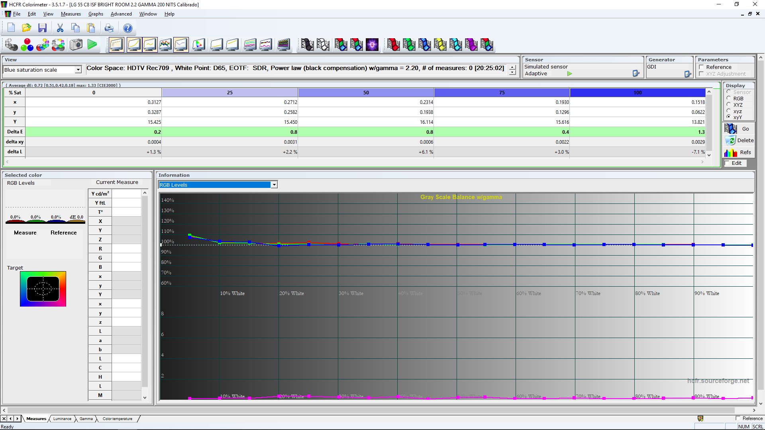Screen dimensions: 765x430
Task: Switch to the Gamma tab
Action: (x=86, y=419)
